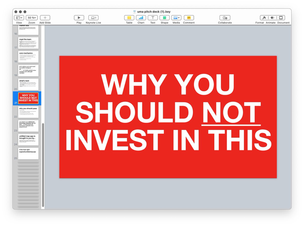This screenshot has height=226, width=304.
Task: Select slide 22 'why you should pass'
Action: click(x=28, y=112)
